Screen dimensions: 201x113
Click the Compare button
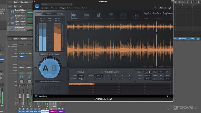coord(54,8)
